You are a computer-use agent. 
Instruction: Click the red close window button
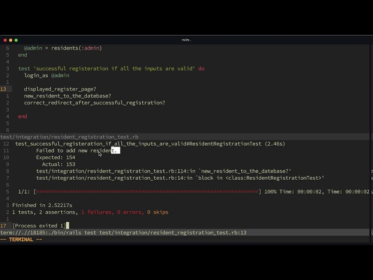5,40
